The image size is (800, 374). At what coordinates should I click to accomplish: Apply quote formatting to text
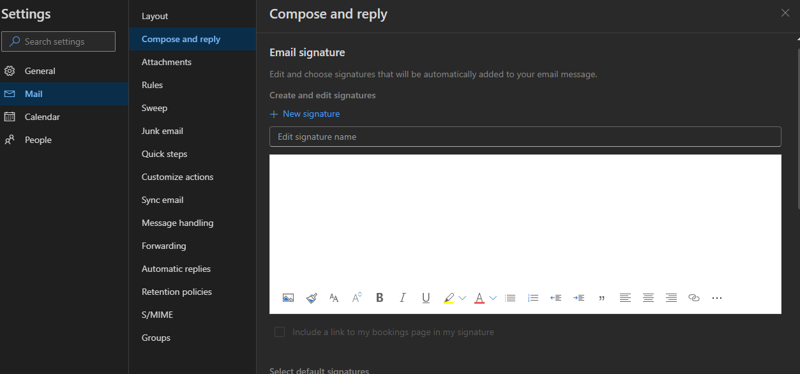[x=601, y=298]
